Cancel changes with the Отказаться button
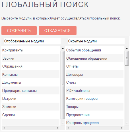The image size is (130, 132). pyautogui.click(x=57, y=31)
